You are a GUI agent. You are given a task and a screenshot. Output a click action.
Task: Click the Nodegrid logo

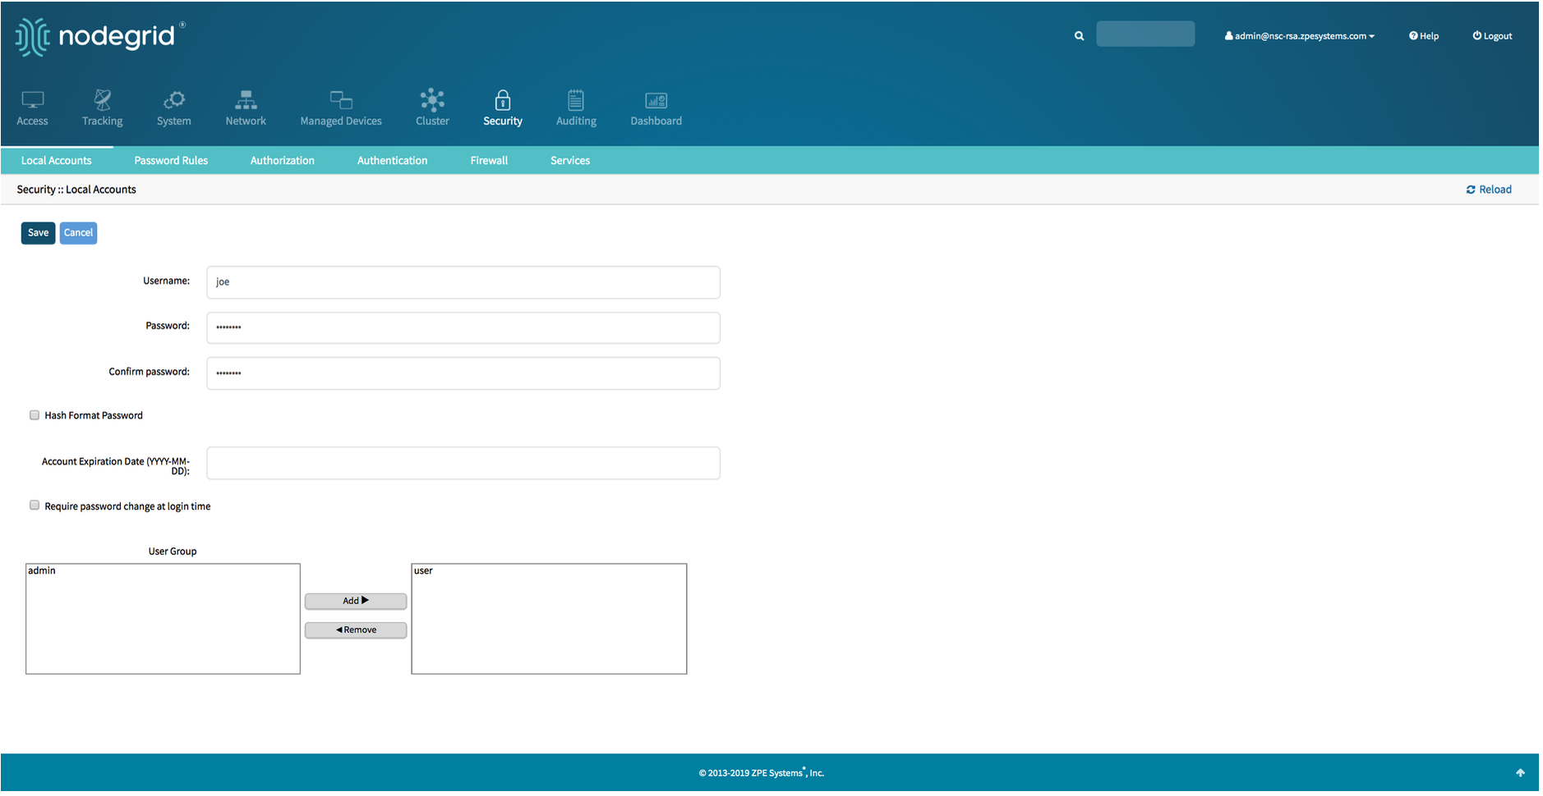pos(100,37)
